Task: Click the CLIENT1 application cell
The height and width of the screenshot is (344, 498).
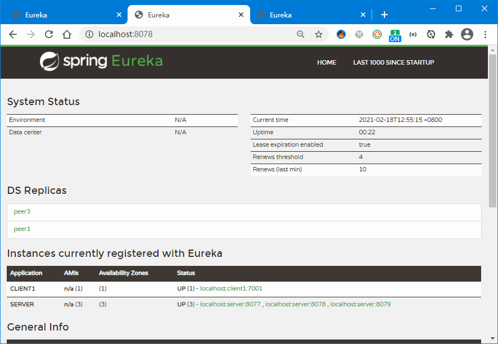Action: pyautogui.click(x=22, y=289)
